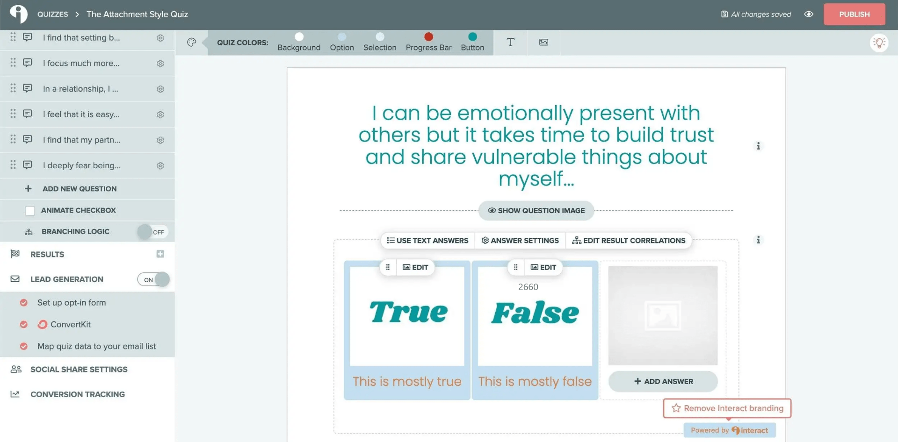Open Answer Settings tab
898x442 pixels.
coord(520,241)
